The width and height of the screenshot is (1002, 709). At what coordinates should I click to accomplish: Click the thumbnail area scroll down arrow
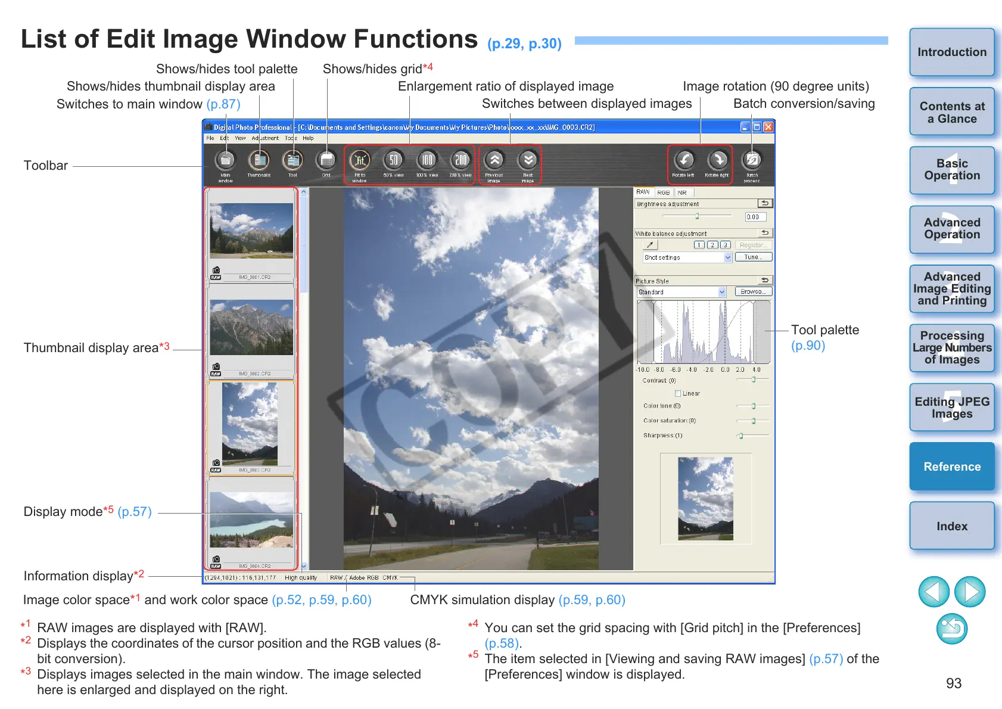(x=304, y=566)
